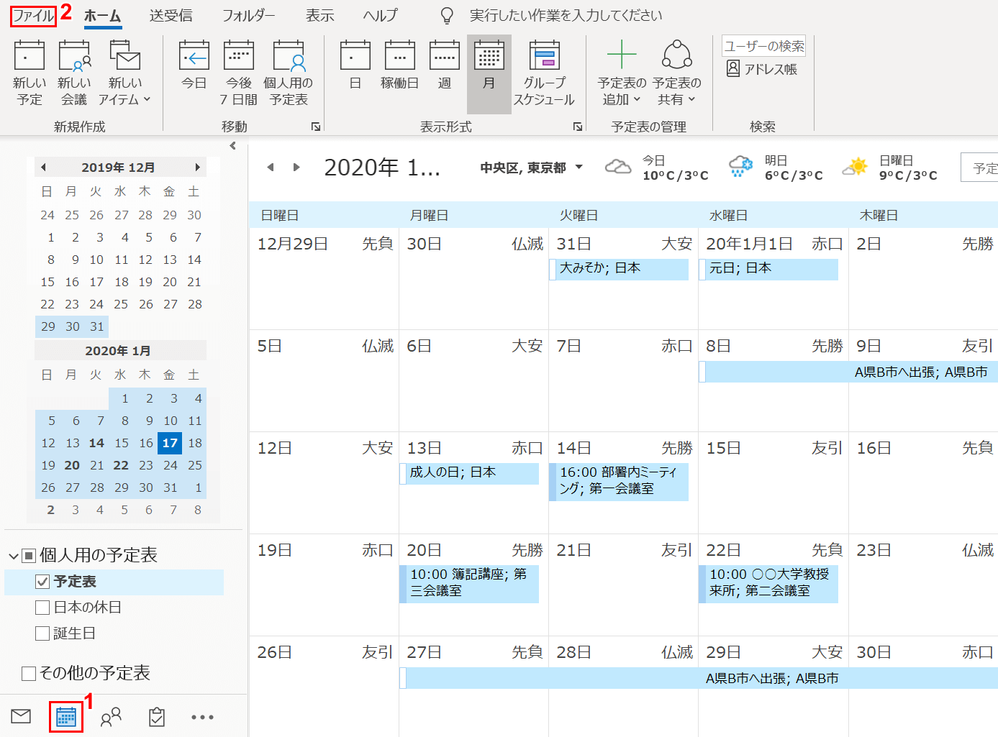Open the personal calendar (個人用の予定表) ribbon icon
Viewport: 998px width, 737px height.
click(x=289, y=73)
